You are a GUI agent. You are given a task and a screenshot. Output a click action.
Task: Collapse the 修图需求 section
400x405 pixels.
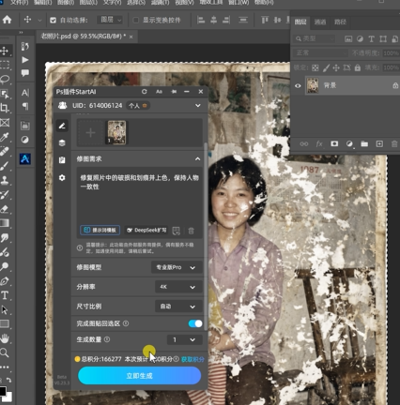click(197, 159)
